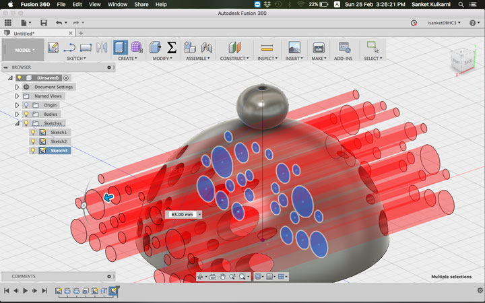Screen dimensions: 485x303
Task: Open the Help question mark menu
Action: point(473,23)
